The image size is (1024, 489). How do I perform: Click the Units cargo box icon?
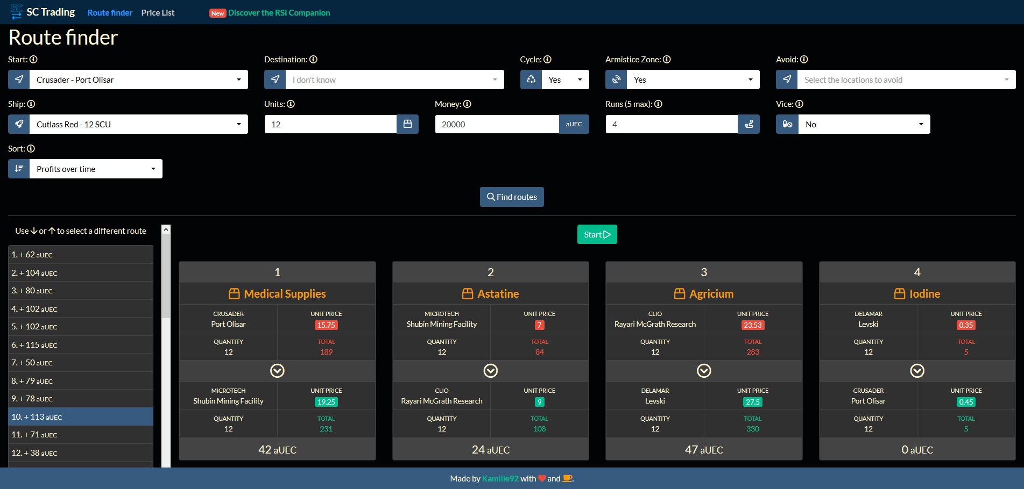(x=408, y=124)
